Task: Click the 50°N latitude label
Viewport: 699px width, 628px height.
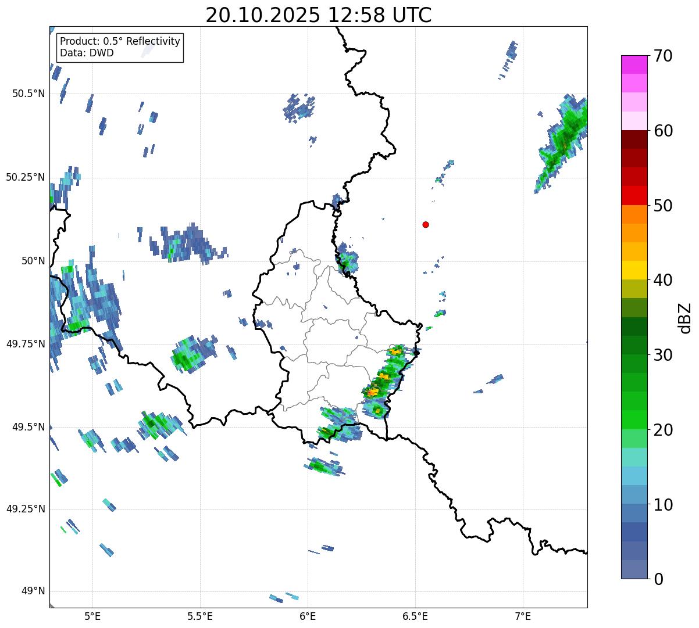Action: pyautogui.click(x=33, y=261)
